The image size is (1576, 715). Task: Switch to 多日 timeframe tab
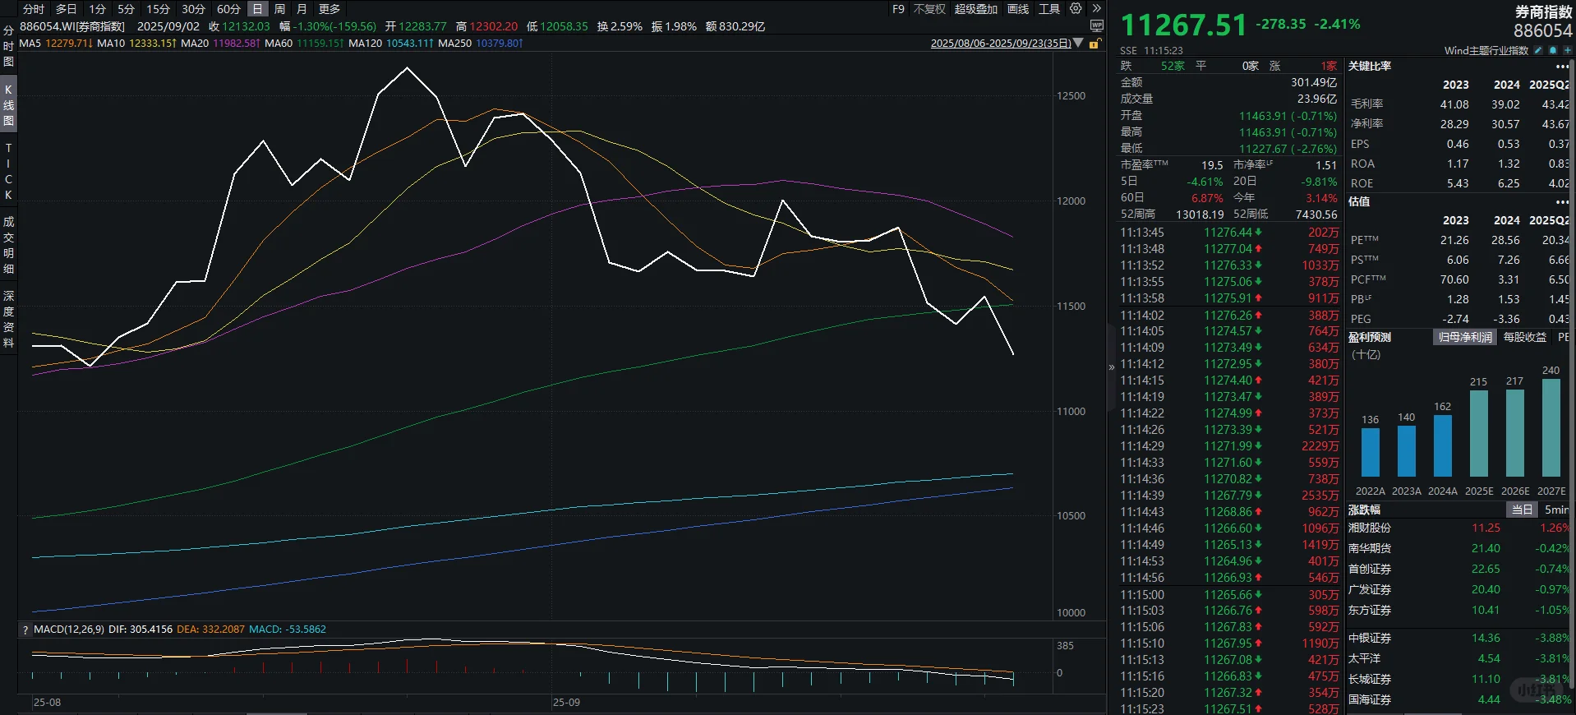coord(66,9)
